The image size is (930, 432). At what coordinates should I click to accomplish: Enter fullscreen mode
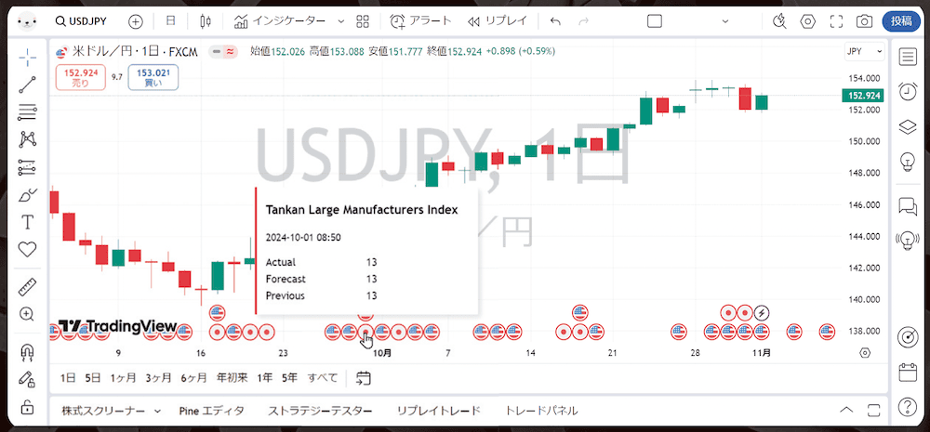pyautogui.click(x=836, y=22)
